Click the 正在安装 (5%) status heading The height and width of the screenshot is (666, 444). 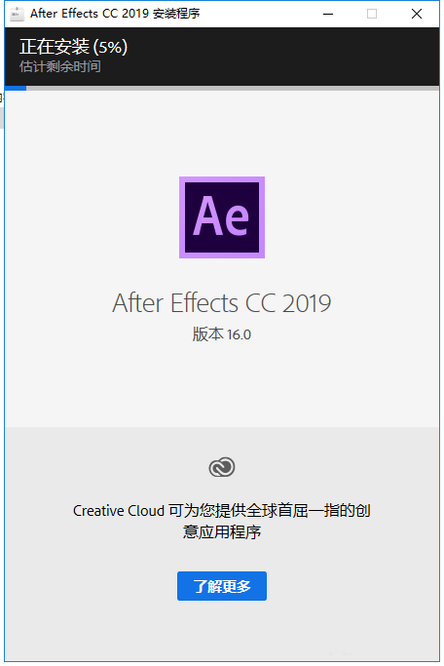point(73,47)
